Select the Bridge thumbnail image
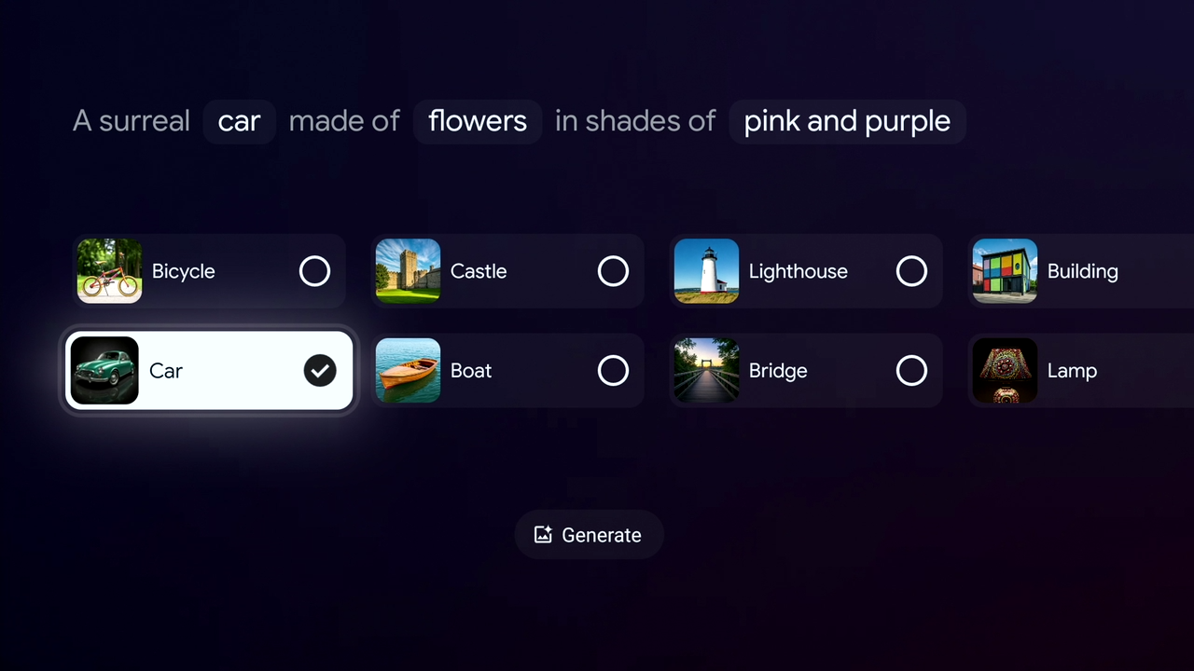This screenshot has width=1194, height=671. point(706,370)
